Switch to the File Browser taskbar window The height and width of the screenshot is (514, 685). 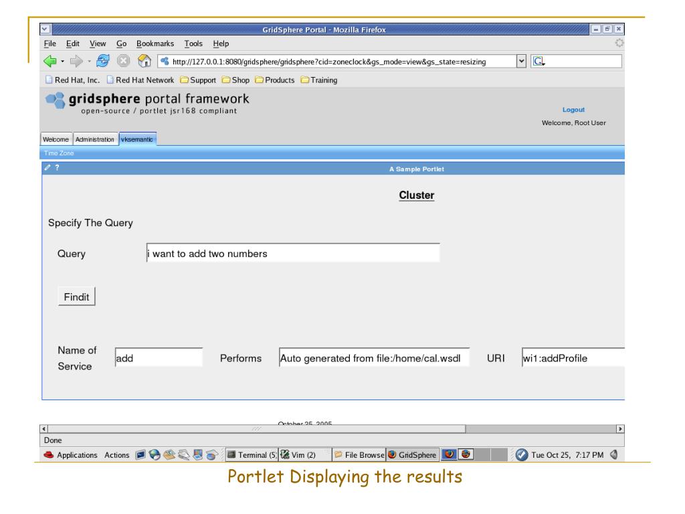359,455
